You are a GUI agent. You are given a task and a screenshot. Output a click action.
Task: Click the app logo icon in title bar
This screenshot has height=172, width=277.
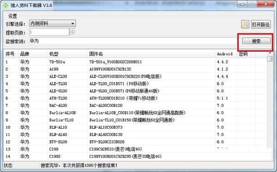[6, 5]
